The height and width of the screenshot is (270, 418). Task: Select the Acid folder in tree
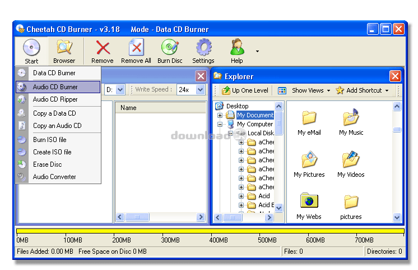(264, 196)
